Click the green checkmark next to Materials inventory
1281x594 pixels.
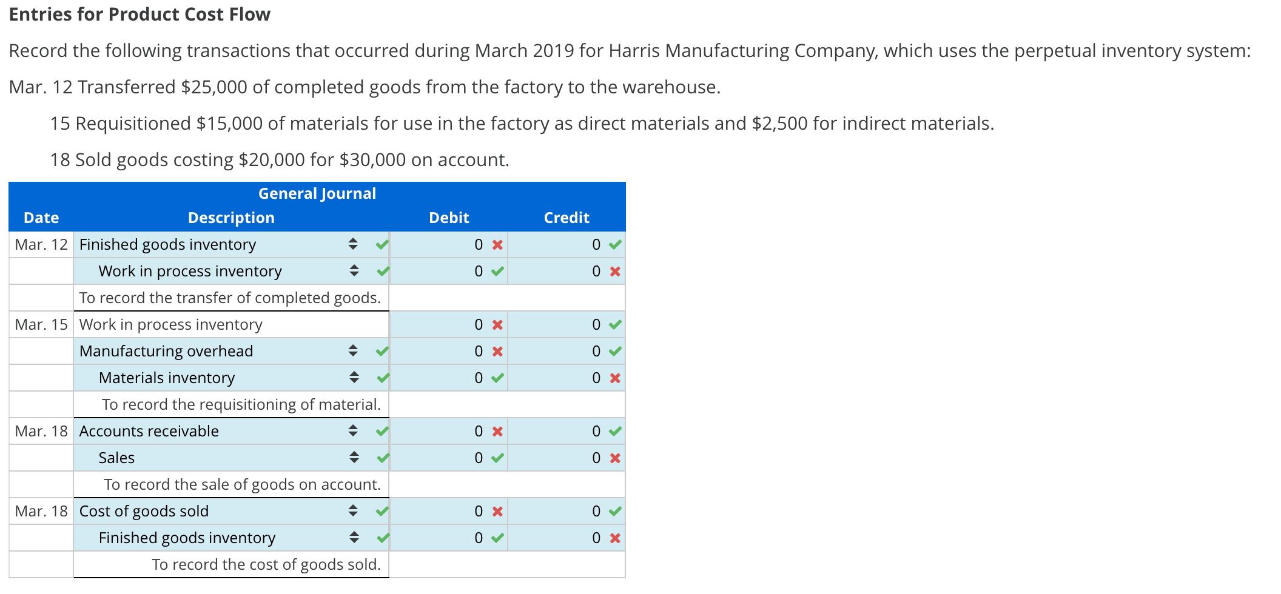tap(382, 377)
